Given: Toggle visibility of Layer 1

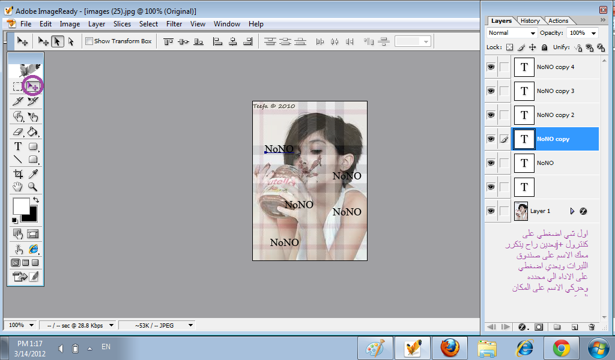Looking at the screenshot, I should pyautogui.click(x=491, y=211).
